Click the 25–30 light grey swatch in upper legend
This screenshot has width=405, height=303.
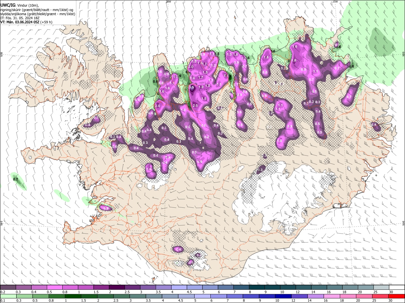381,288
